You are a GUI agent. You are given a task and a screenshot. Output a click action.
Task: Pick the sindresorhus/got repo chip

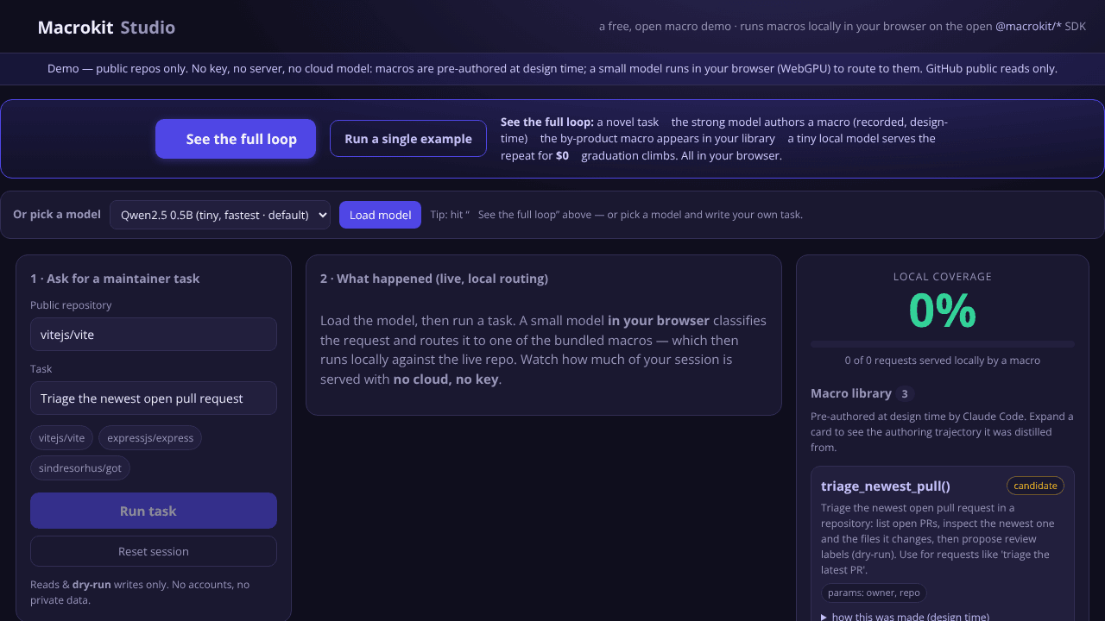tap(80, 467)
